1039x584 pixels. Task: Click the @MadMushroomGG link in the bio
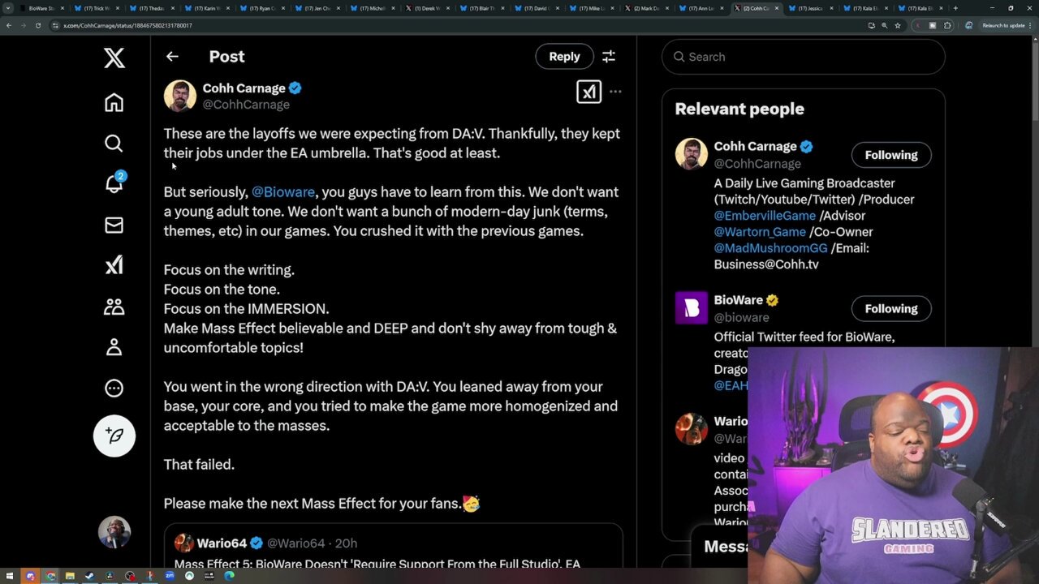(x=770, y=248)
